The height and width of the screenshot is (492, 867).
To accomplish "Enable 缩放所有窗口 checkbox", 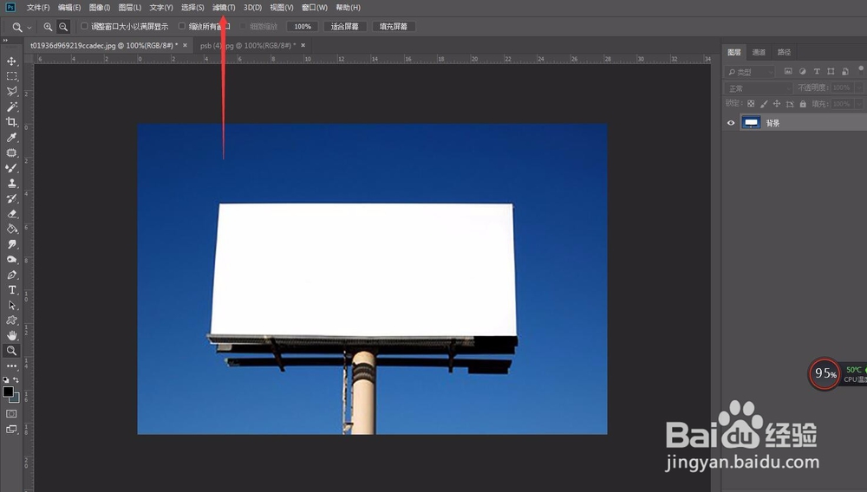I will (181, 26).
